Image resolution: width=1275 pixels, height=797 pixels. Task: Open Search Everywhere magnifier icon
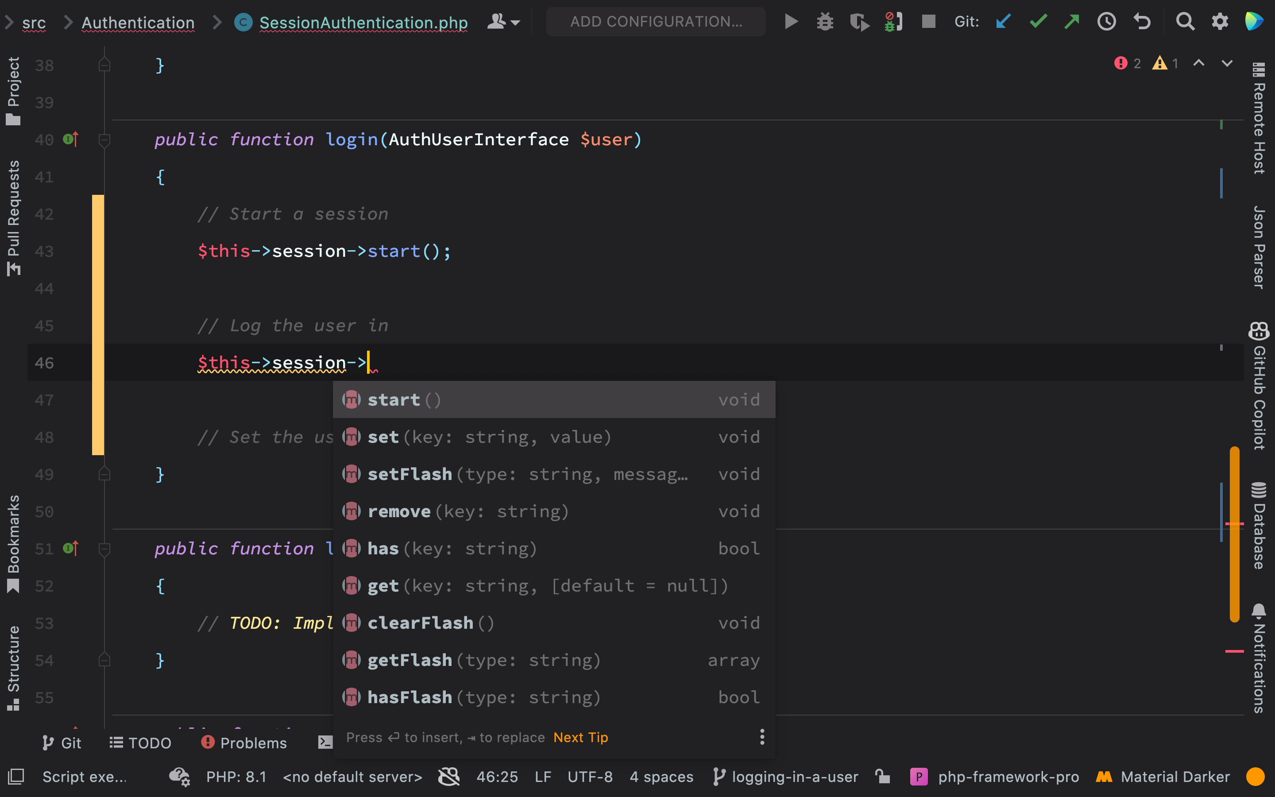[x=1185, y=22]
